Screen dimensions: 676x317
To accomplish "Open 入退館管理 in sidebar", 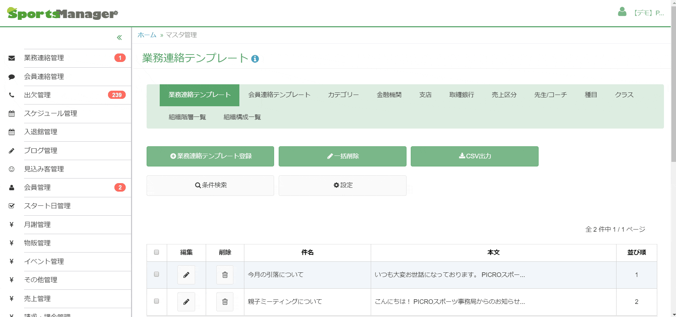I will 41,132.
